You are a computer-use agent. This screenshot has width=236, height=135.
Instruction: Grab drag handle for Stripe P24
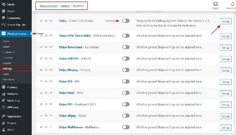[x=41, y=104]
